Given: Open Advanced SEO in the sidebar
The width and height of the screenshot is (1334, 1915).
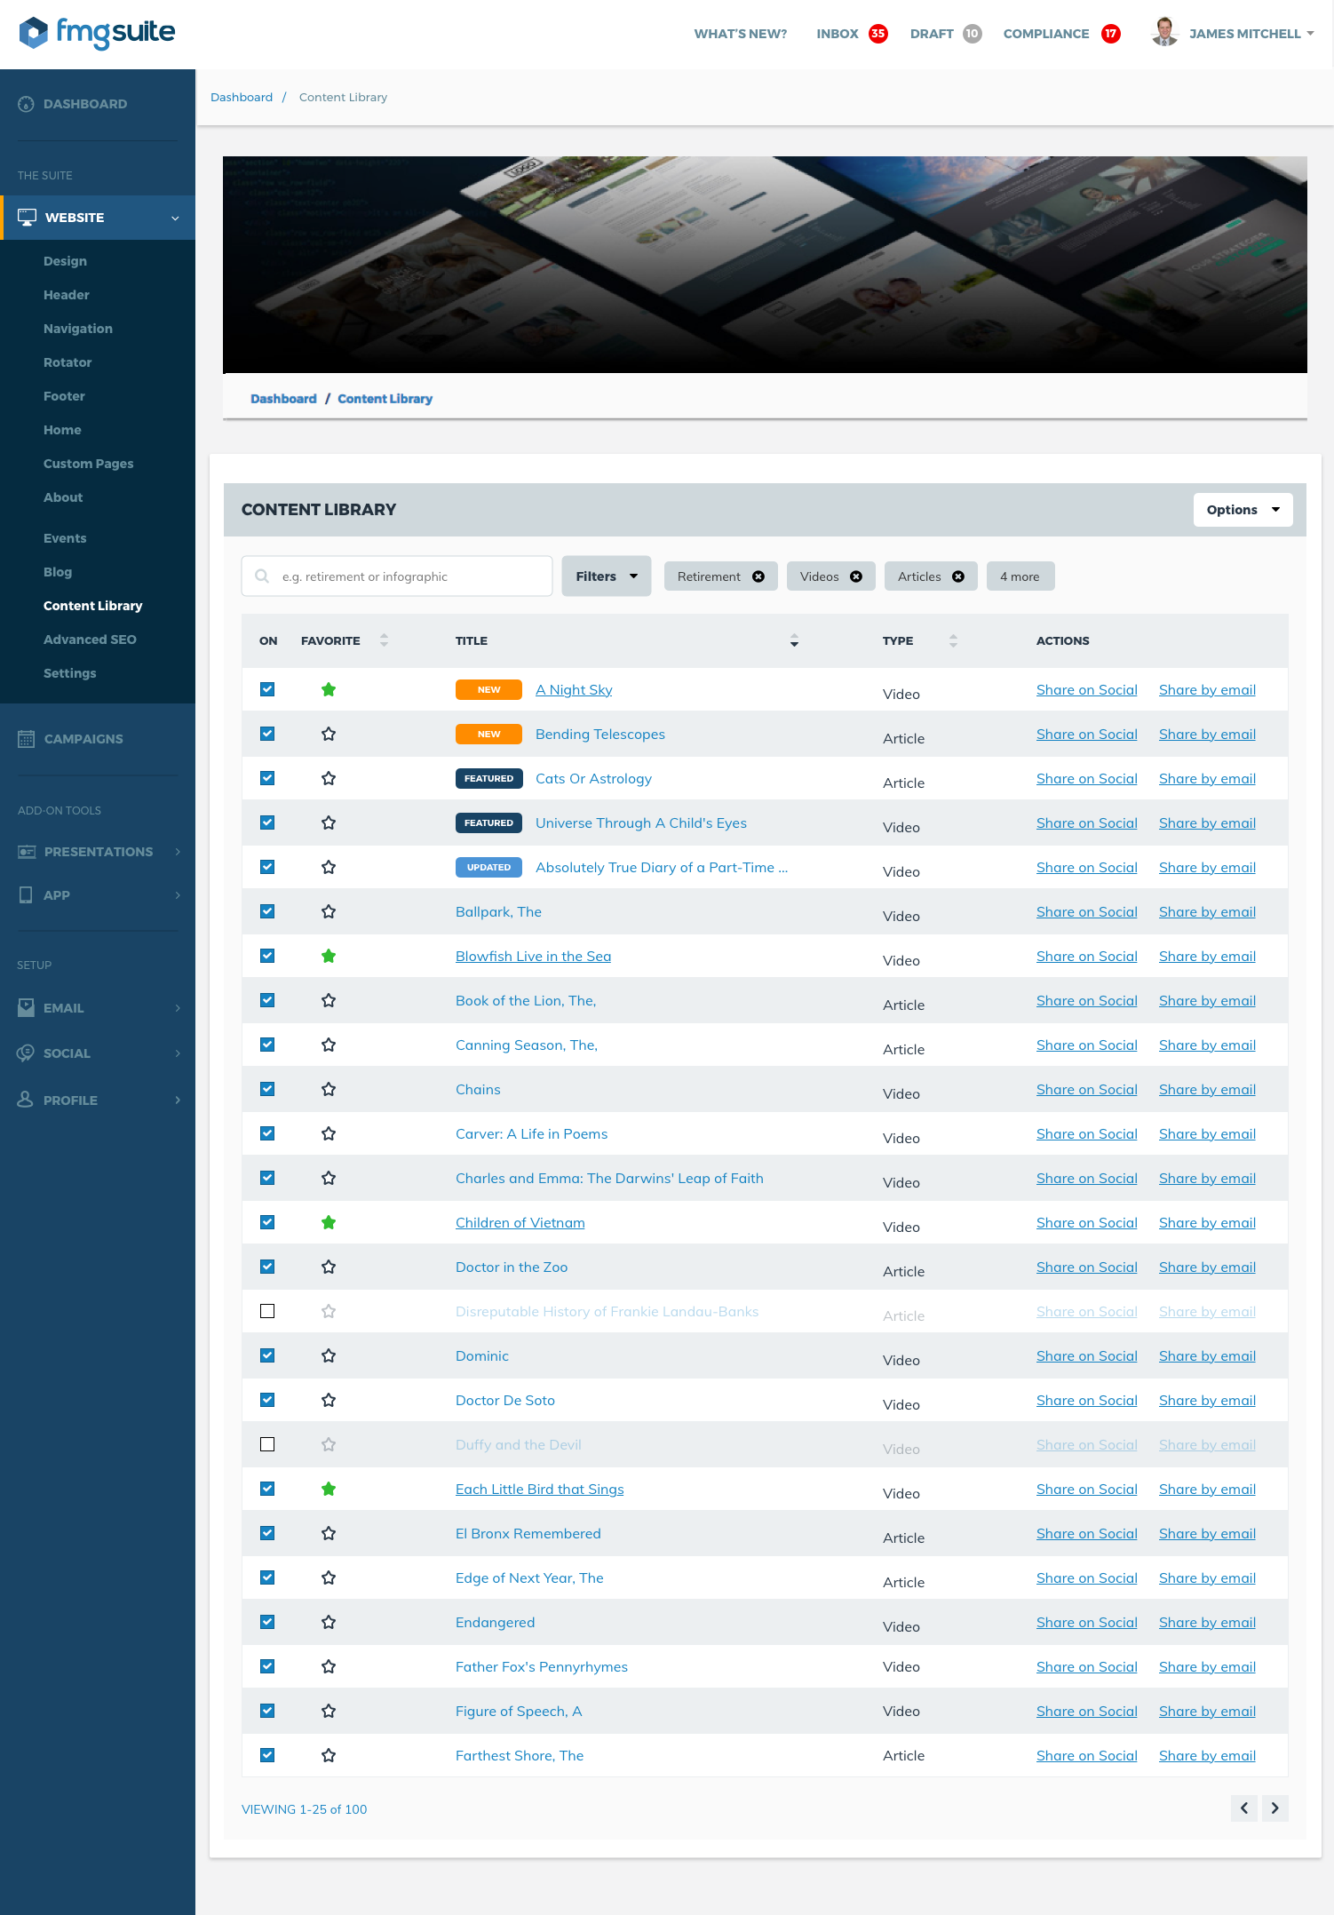Looking at the screenshot, I should [x=90, y=640].
